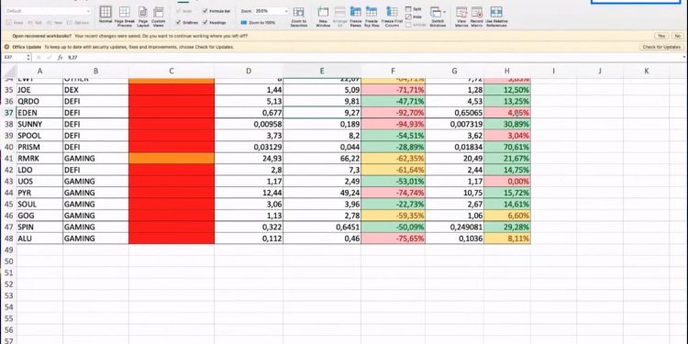Open Page Break Preview view
The width and height of the screenshot is (688, 344).
(x=124, y=16)
